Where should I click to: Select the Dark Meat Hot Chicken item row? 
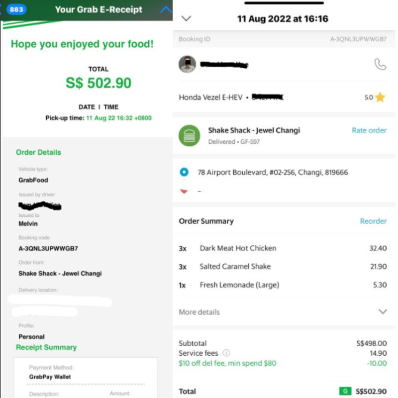click(283, 248)
